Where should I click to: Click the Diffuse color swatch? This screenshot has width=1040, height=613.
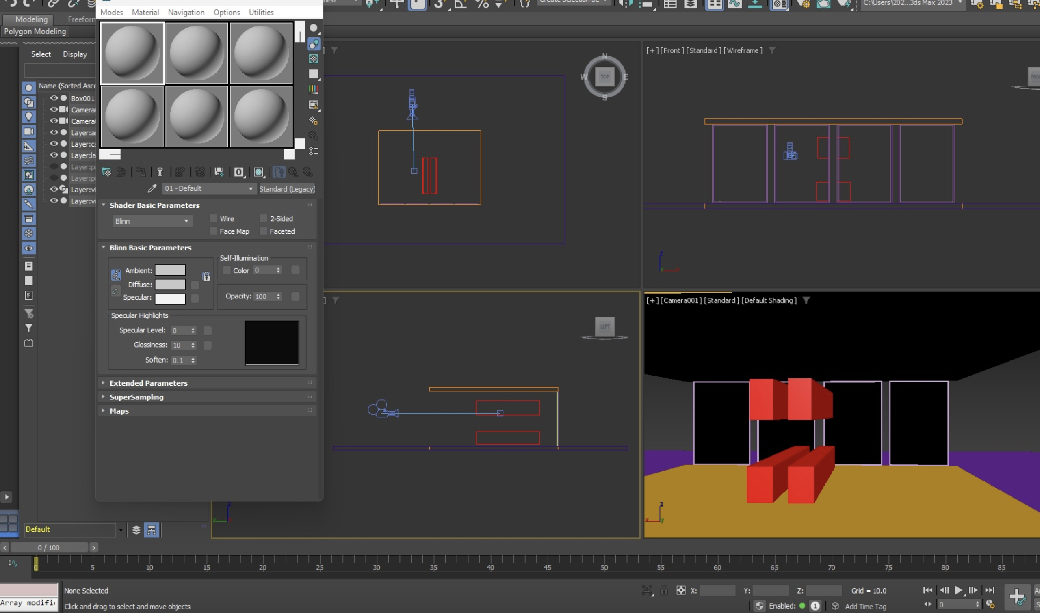pyautogui.click(x=170, y=284)
